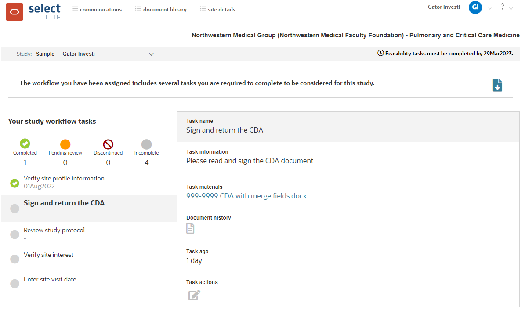The image size is (525, 317).
Task: Click the orange Pending review icon
Action: (x=65, y=145)
